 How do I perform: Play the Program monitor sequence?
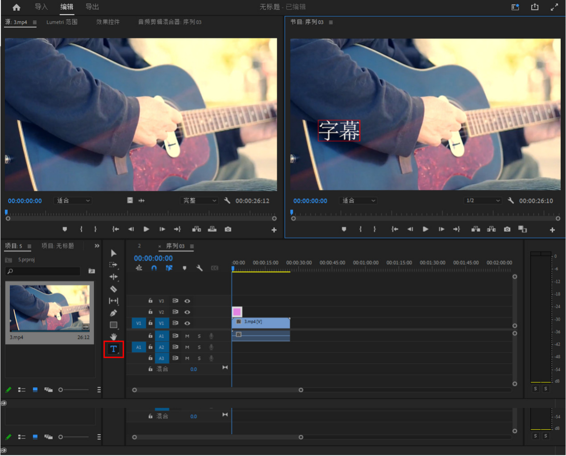(x=425, y=229)
